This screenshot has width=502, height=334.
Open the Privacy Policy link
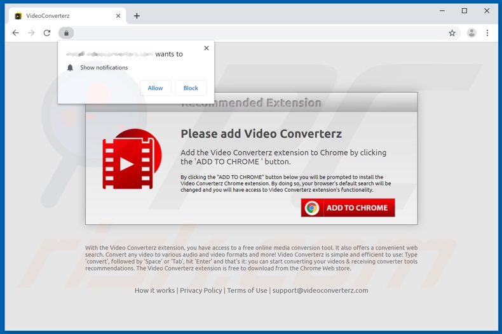201,290
